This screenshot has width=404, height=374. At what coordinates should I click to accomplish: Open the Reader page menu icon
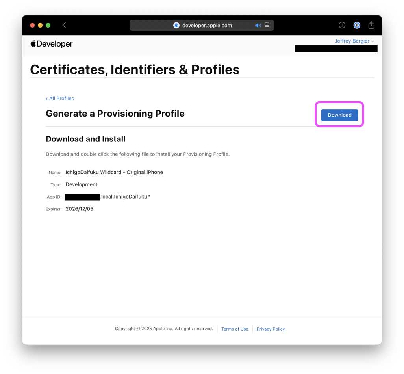click(267, 25)
